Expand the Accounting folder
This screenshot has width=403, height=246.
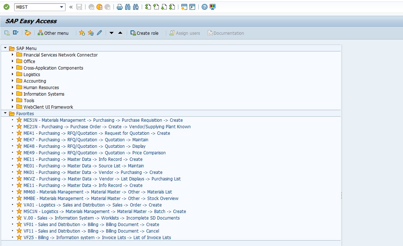point(12,81)
